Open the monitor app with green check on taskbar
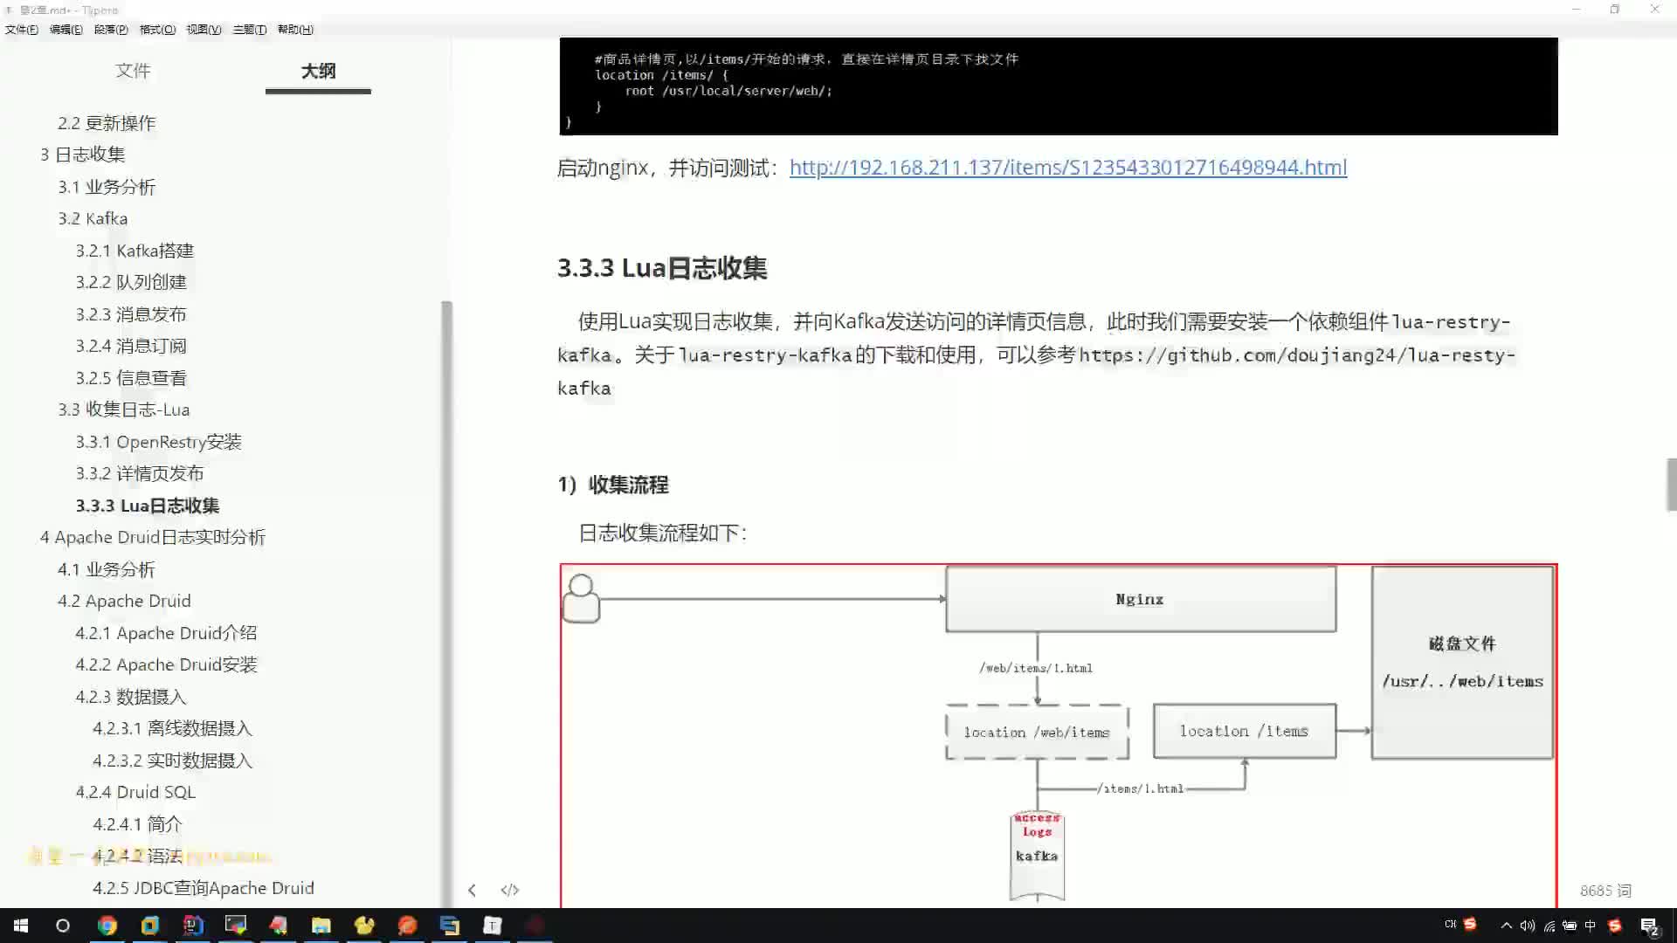The height and width of the screenshot is (943, 1677). coord(236,926)
